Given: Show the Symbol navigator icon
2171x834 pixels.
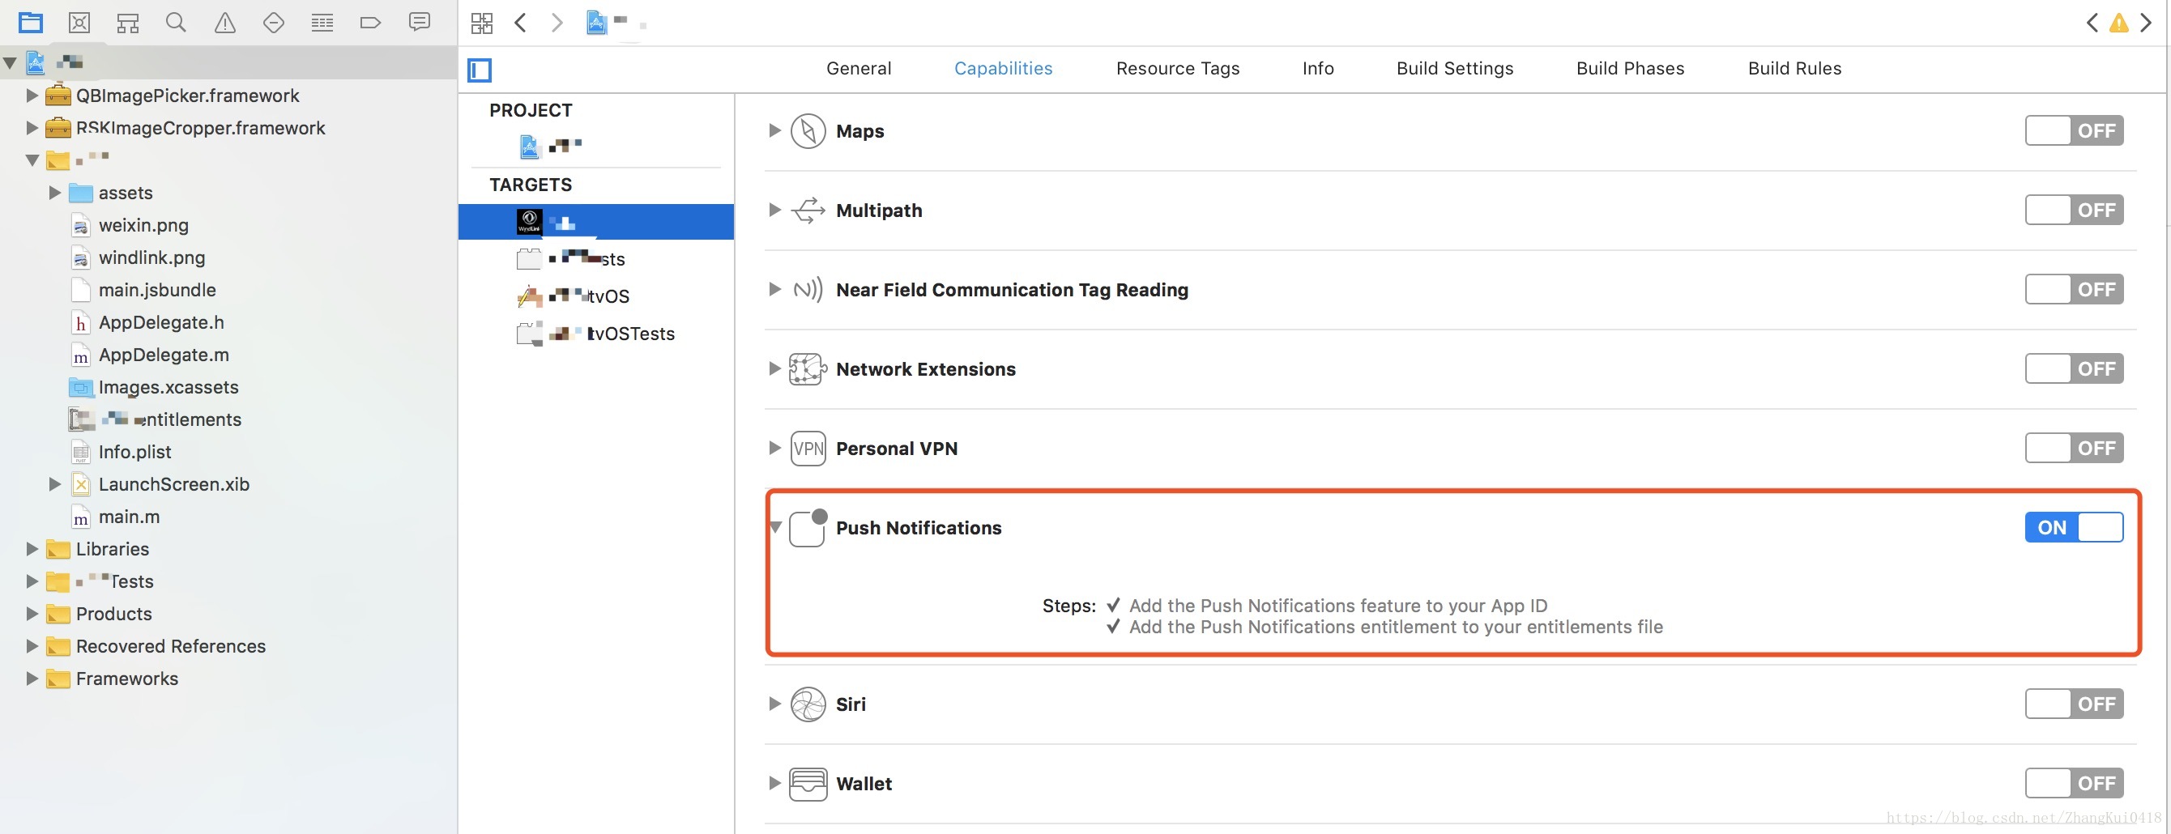Looking at the screenshot, I should (x=127, y=23).
